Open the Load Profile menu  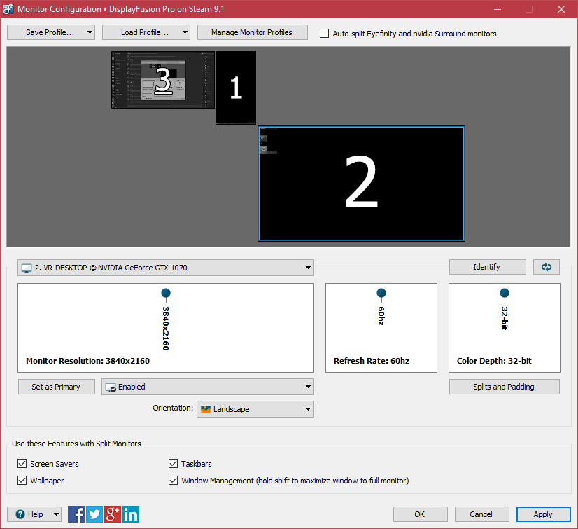[x=146, y=32]
